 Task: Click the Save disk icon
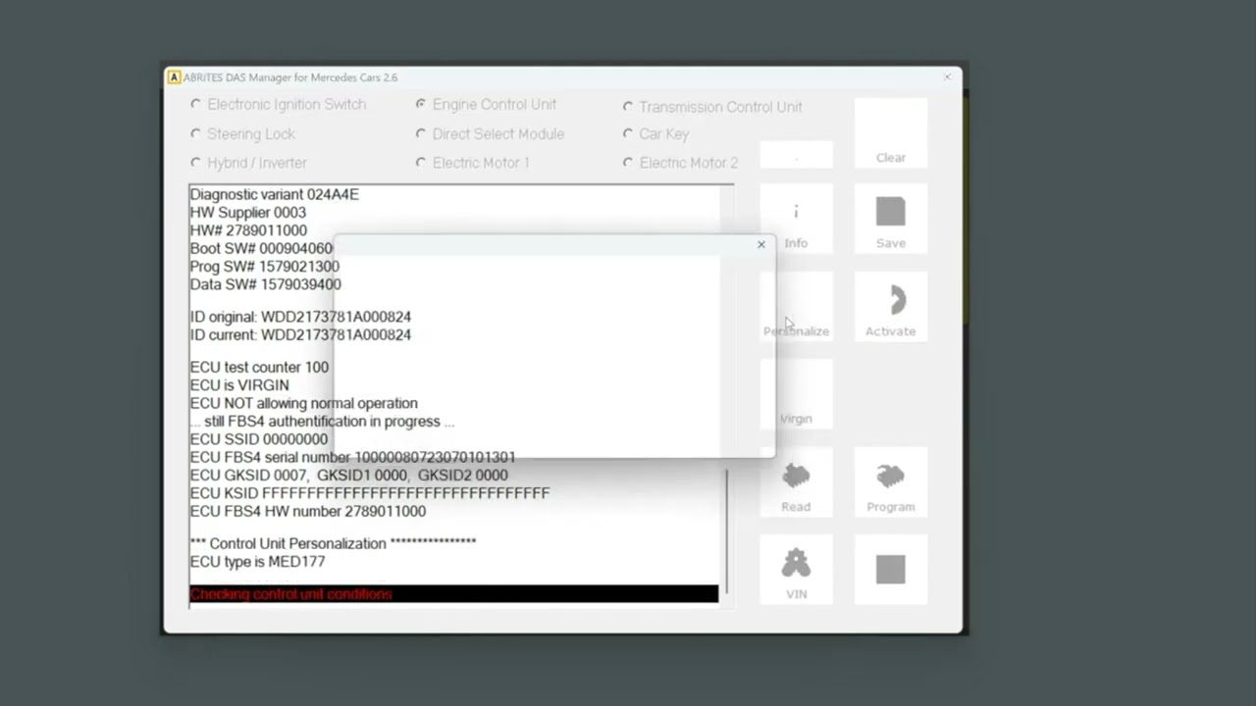891,212
